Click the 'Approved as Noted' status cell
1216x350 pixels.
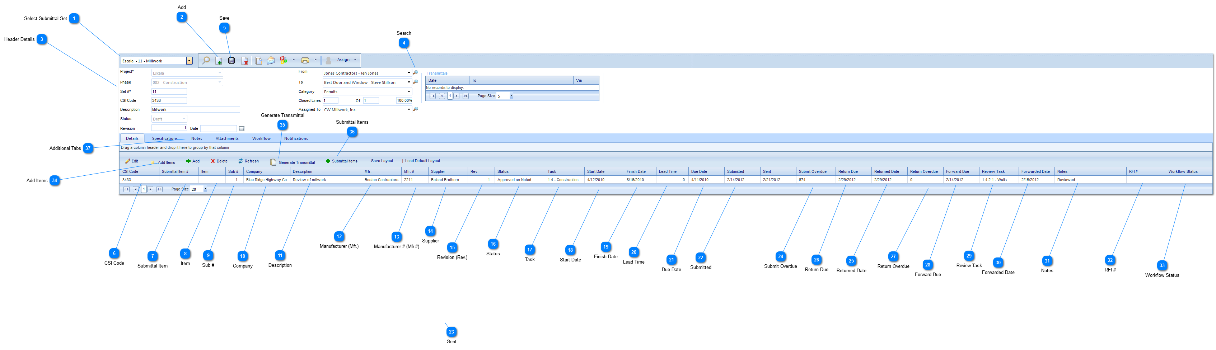point(520,180)
